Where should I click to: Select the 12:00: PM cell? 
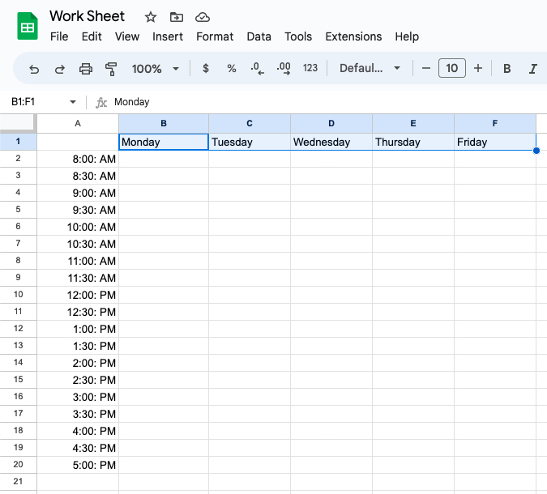78,295
